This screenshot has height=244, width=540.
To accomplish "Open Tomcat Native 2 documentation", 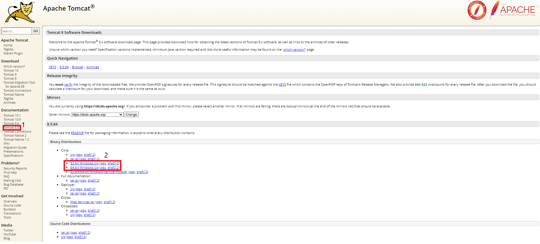I will point(15,135).
